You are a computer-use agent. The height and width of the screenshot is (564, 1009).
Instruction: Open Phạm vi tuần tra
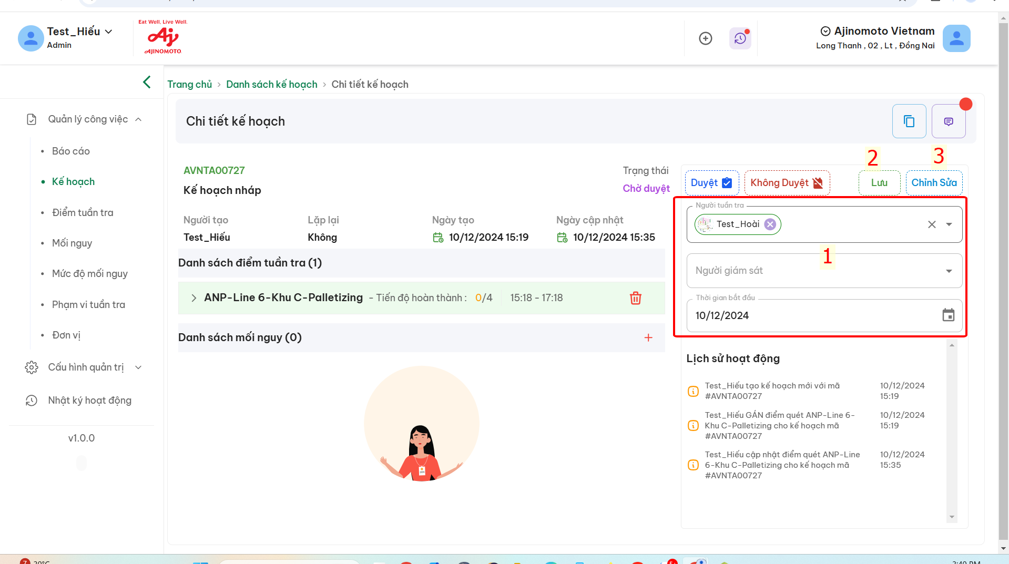(88, 304)
